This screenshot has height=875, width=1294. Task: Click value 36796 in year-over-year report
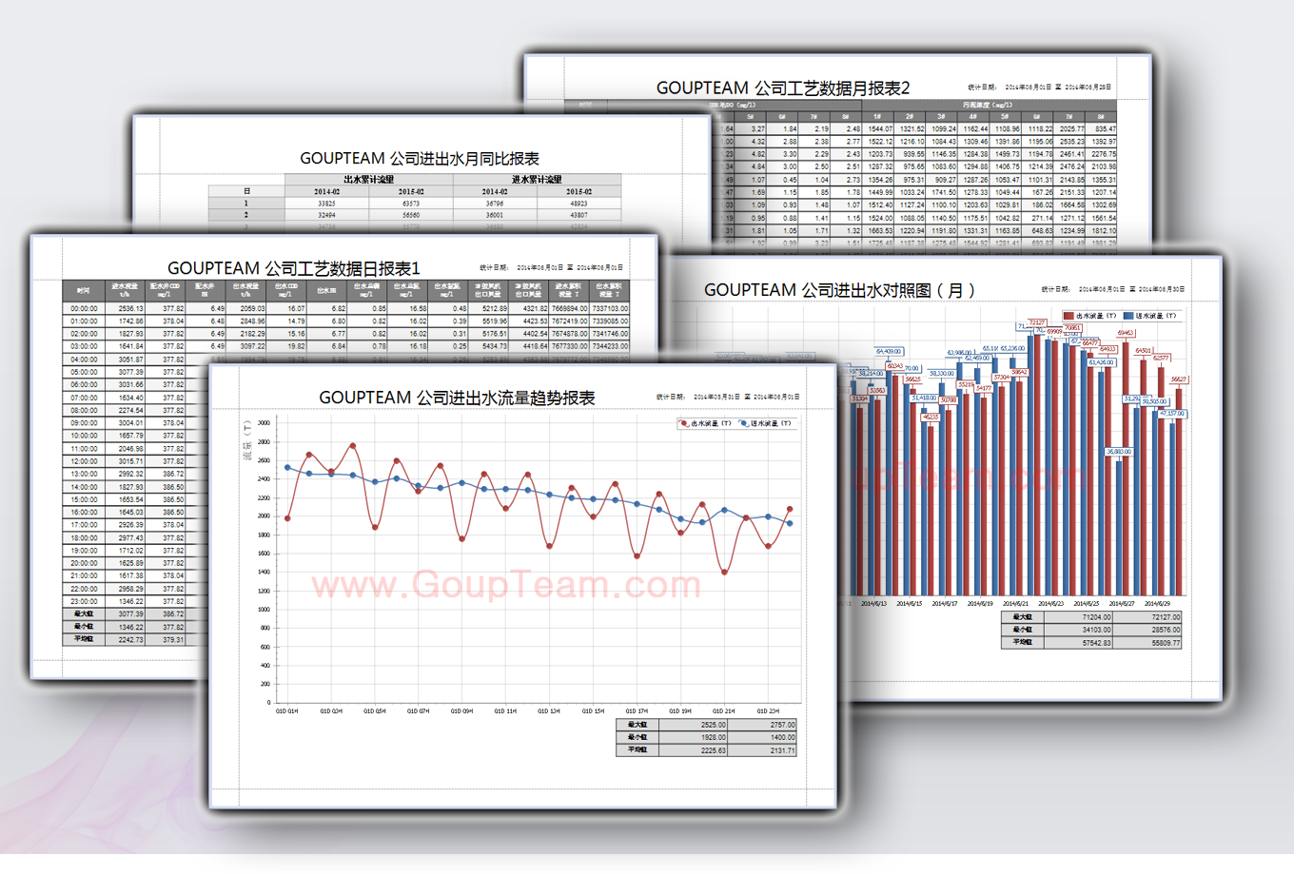pos(495,204)
